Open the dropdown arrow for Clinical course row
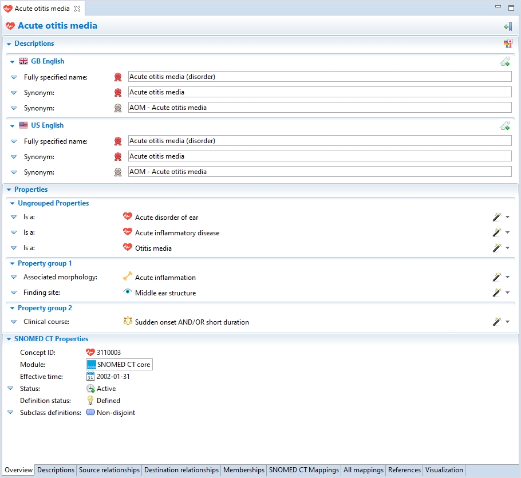521x478 pixels. 508,322
